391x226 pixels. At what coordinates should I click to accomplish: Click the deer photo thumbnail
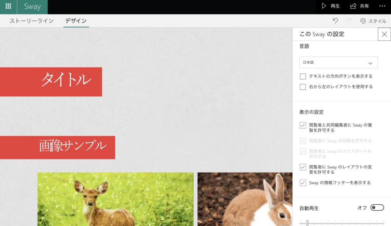pyautogui.click(x=115, y=199)
